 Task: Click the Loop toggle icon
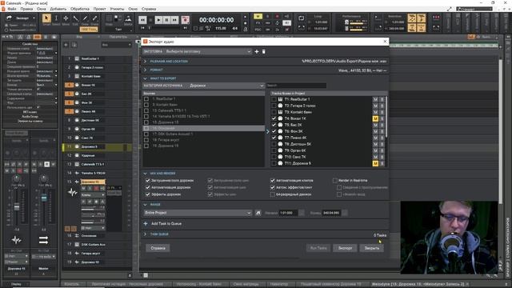pos(301,18)
